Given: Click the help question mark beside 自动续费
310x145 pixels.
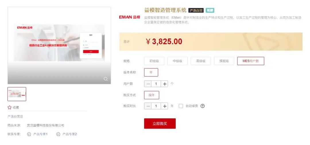Looking at the screenshot, I should point(202,106).
